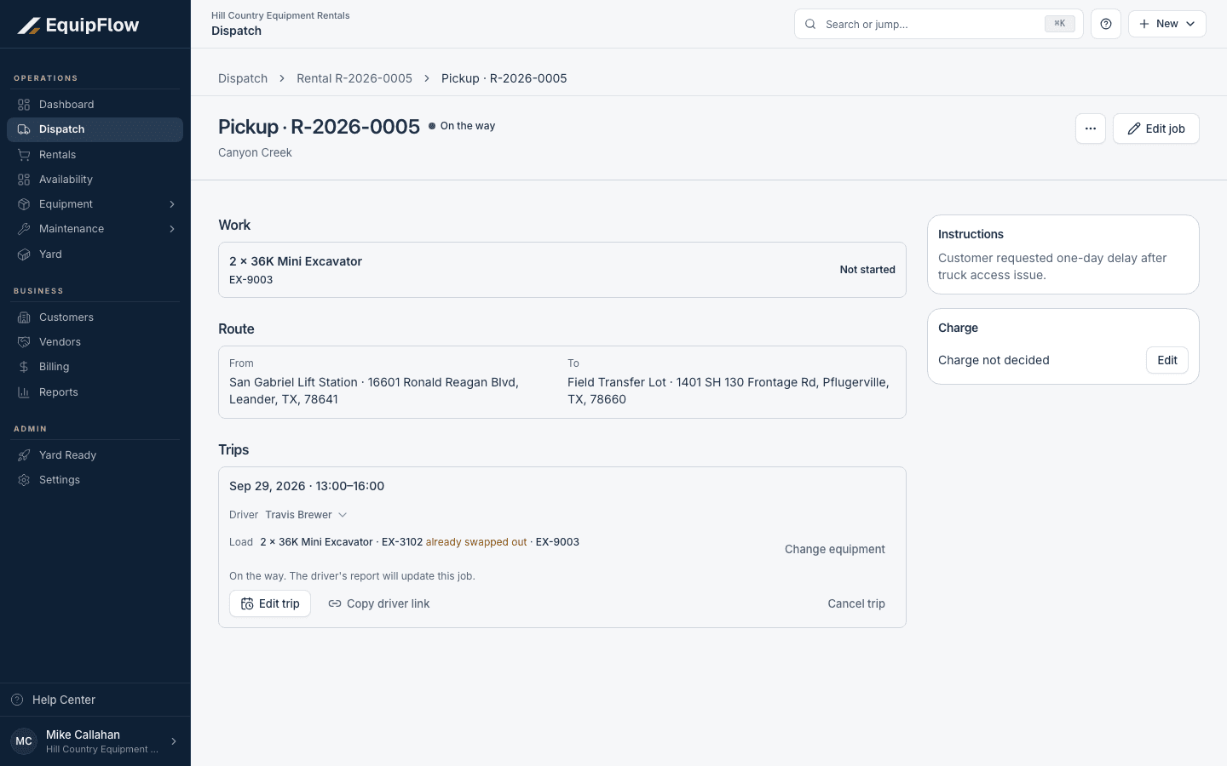
Task: Click the 'On the way' status badge
Action: pyautogui.click(x=462, y=126)
